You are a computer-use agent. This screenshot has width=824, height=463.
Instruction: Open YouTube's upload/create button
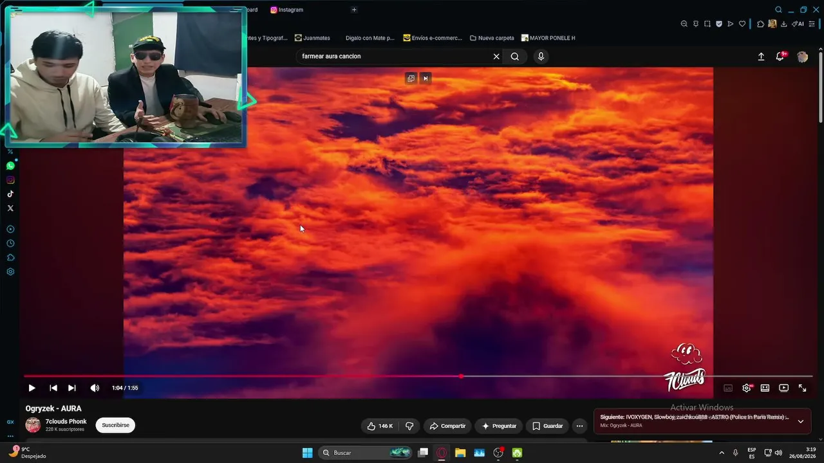(761, 57)
